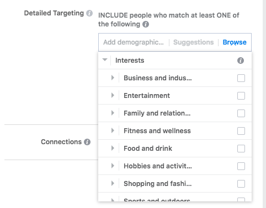Tick the Fitness and wellness checkbox

241,131
